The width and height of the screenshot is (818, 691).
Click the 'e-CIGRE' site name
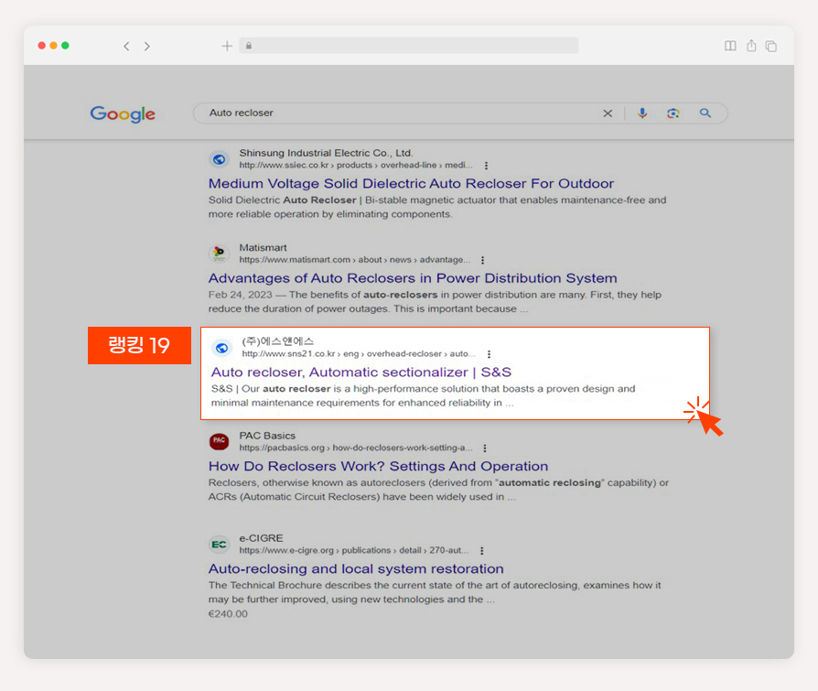[261, 538]
